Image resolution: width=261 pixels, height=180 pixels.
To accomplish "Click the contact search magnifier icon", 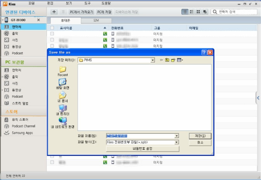I will (215, 12).
